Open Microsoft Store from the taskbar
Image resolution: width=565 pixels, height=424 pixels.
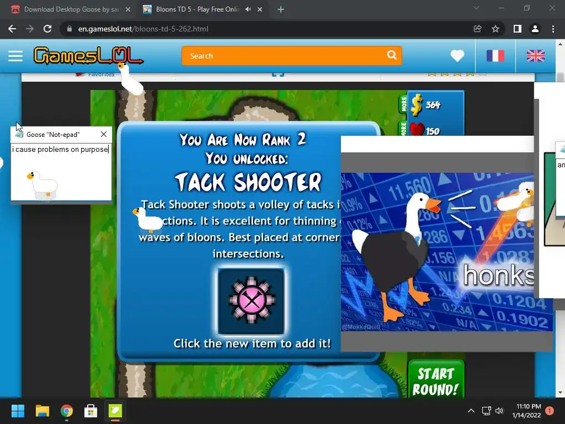click(x=91, y=411)
